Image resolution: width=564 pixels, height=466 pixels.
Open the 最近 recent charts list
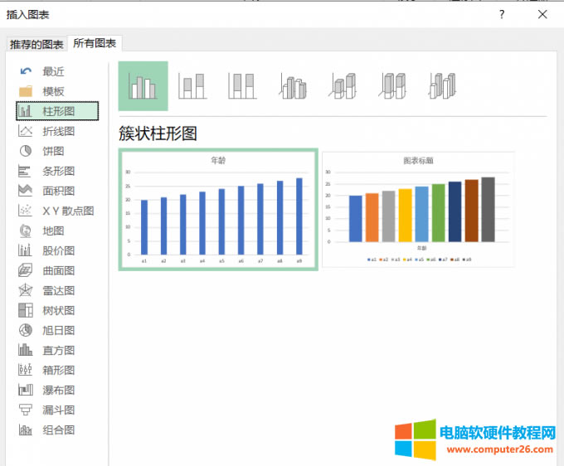click(52, 71)
